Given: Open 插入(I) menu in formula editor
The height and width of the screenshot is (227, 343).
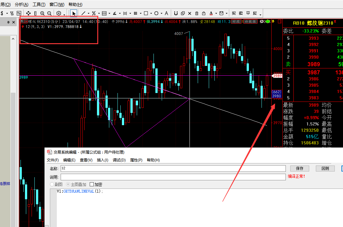Looking at the screenshot, I should (103, 160).
